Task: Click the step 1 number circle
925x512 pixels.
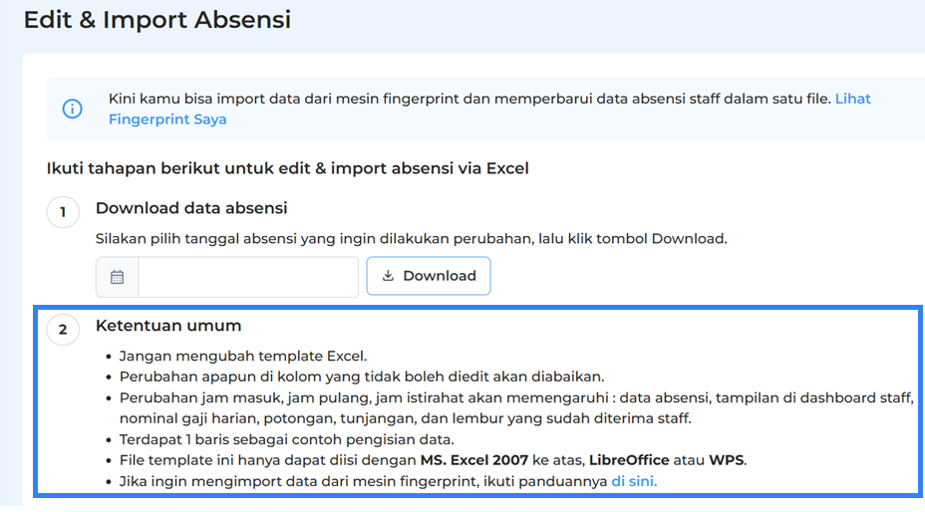Action: click(x=63, y=212)
